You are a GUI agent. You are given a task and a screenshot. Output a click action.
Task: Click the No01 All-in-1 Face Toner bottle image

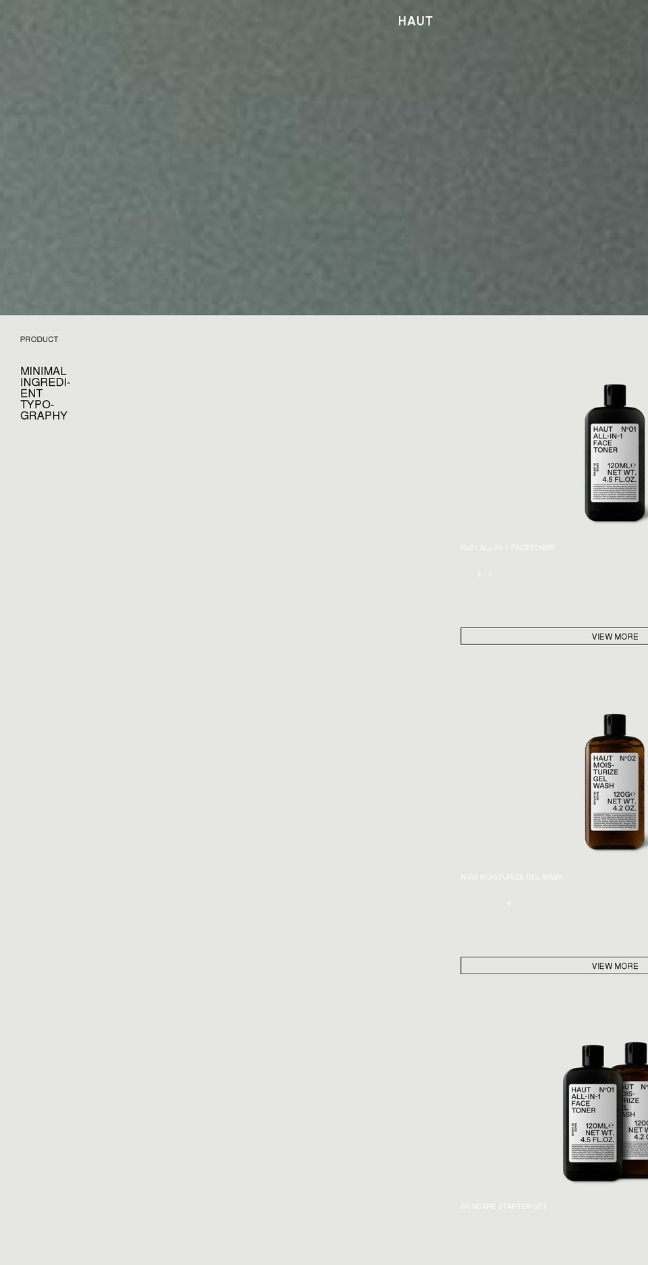tap(615, 453)
